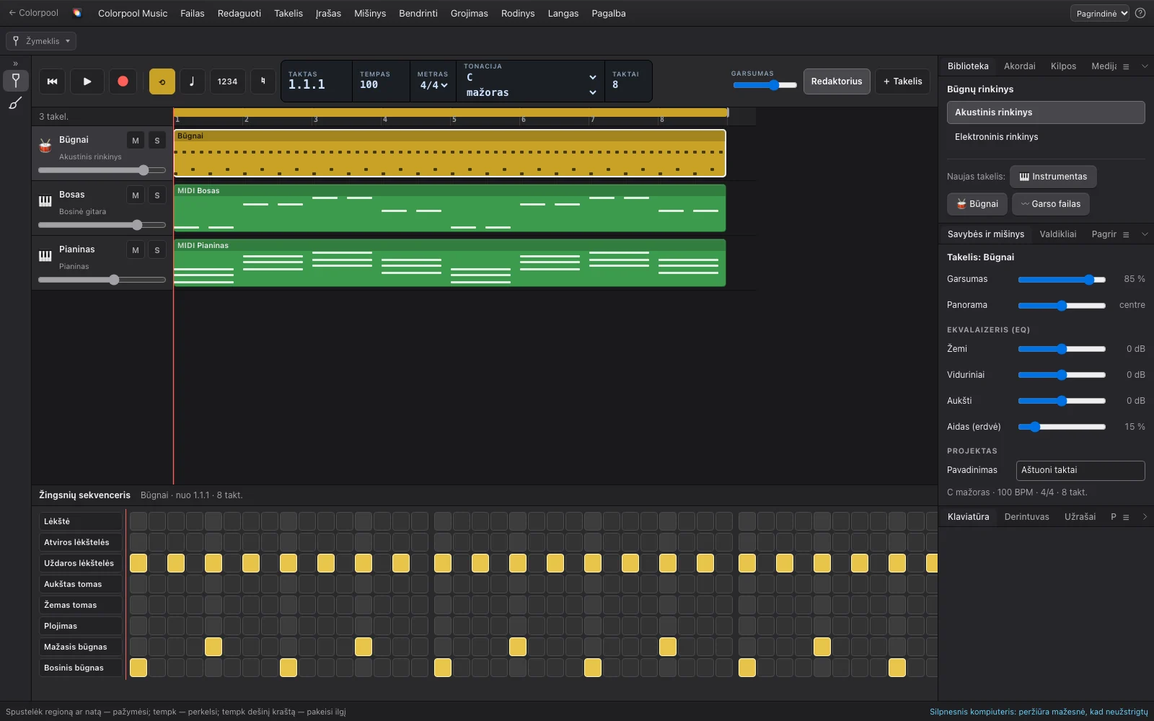Open the Klaviatūra panel menu icon
This screenshot has width=1154, height=721.
point(1126,517)
